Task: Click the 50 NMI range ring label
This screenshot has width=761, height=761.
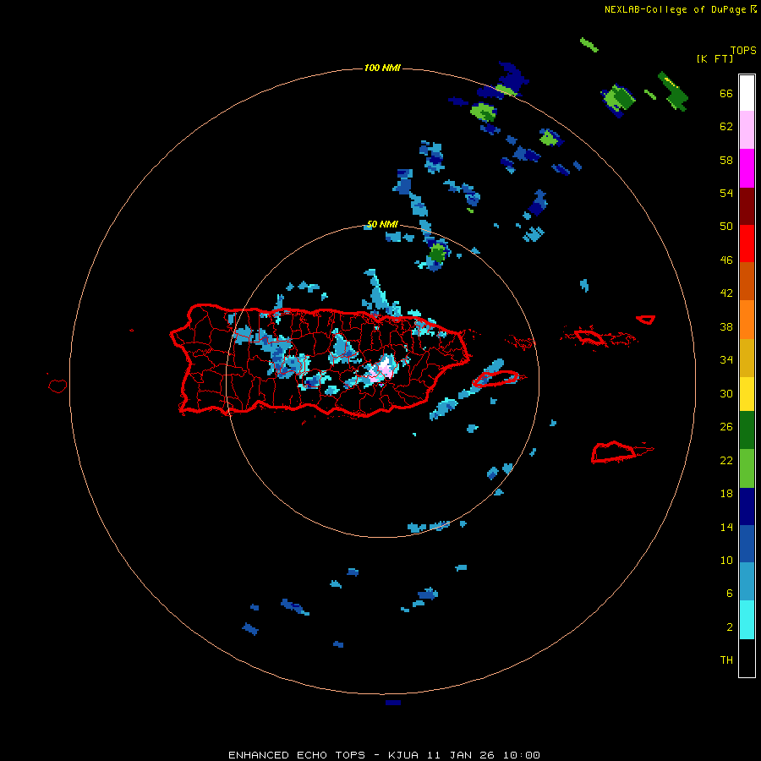Action: 382,224
